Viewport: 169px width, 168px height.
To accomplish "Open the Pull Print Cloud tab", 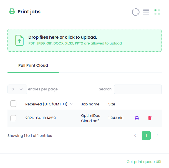I will tap(33, 66).
